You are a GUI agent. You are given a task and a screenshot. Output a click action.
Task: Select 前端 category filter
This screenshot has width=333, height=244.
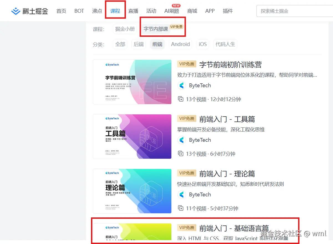157,44
